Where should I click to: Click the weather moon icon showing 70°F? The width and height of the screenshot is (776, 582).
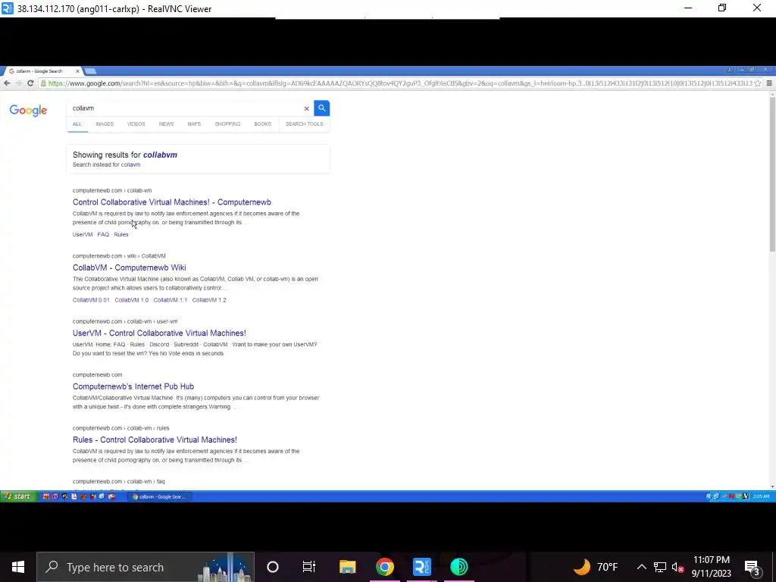coord(582,567)
